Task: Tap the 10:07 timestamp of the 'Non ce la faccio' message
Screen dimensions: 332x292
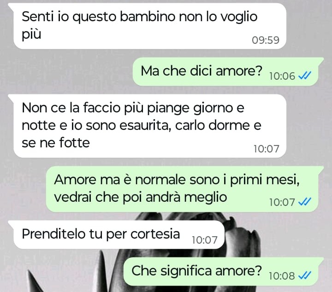Action: click(267, 149)
